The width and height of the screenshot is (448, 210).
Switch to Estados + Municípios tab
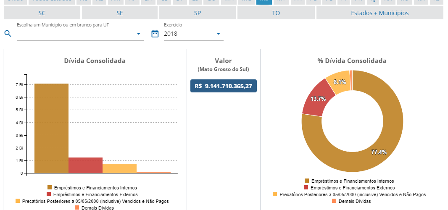[x=379, y=13]
